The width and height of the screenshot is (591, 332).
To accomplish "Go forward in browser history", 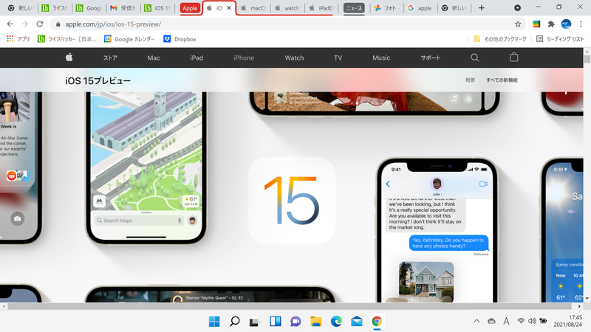I will point(25,24).
